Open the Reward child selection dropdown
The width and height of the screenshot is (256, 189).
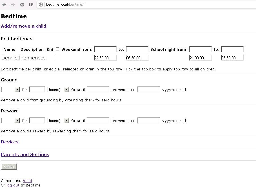click(x=11, y=121)
